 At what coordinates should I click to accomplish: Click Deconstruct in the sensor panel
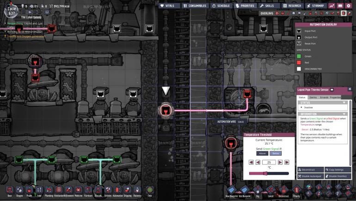point(311,170)
